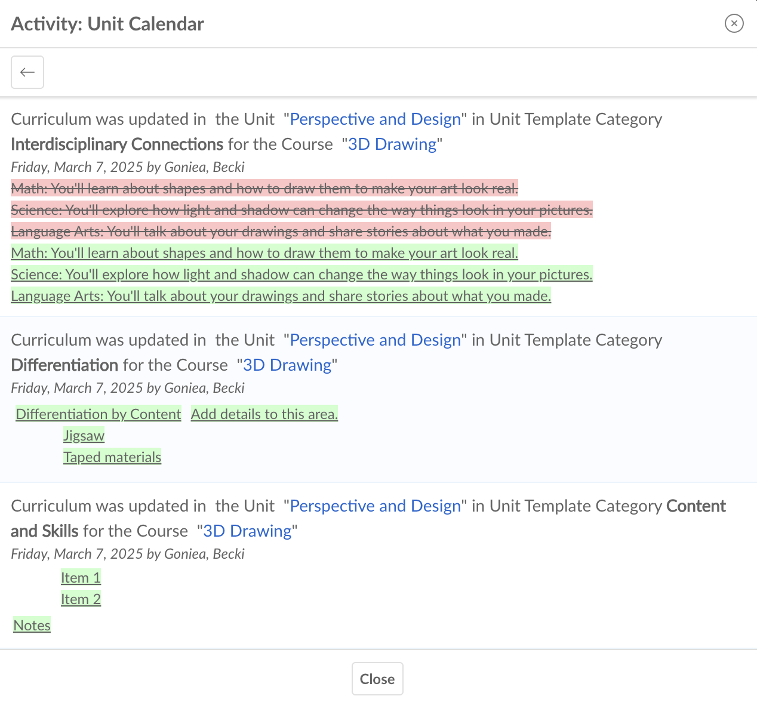
Task: Click 'Add details to this area.' text
Action: (264, 414)
